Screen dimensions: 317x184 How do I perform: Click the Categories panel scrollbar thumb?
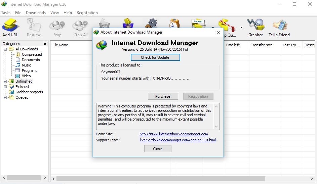pos(24,178)
